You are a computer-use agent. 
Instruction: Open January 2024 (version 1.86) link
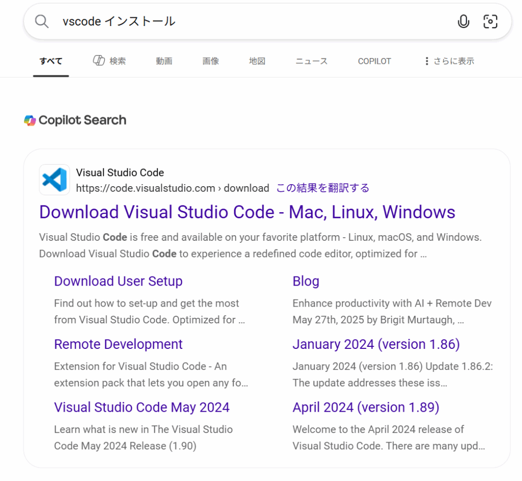click(376, 344)
